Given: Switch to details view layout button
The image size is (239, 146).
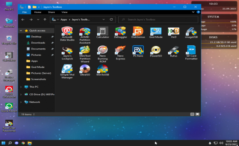Looking at the screenshot, I should (192, 114).
